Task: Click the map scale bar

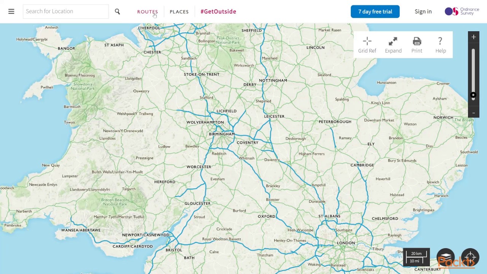Action: coord(416,257)
